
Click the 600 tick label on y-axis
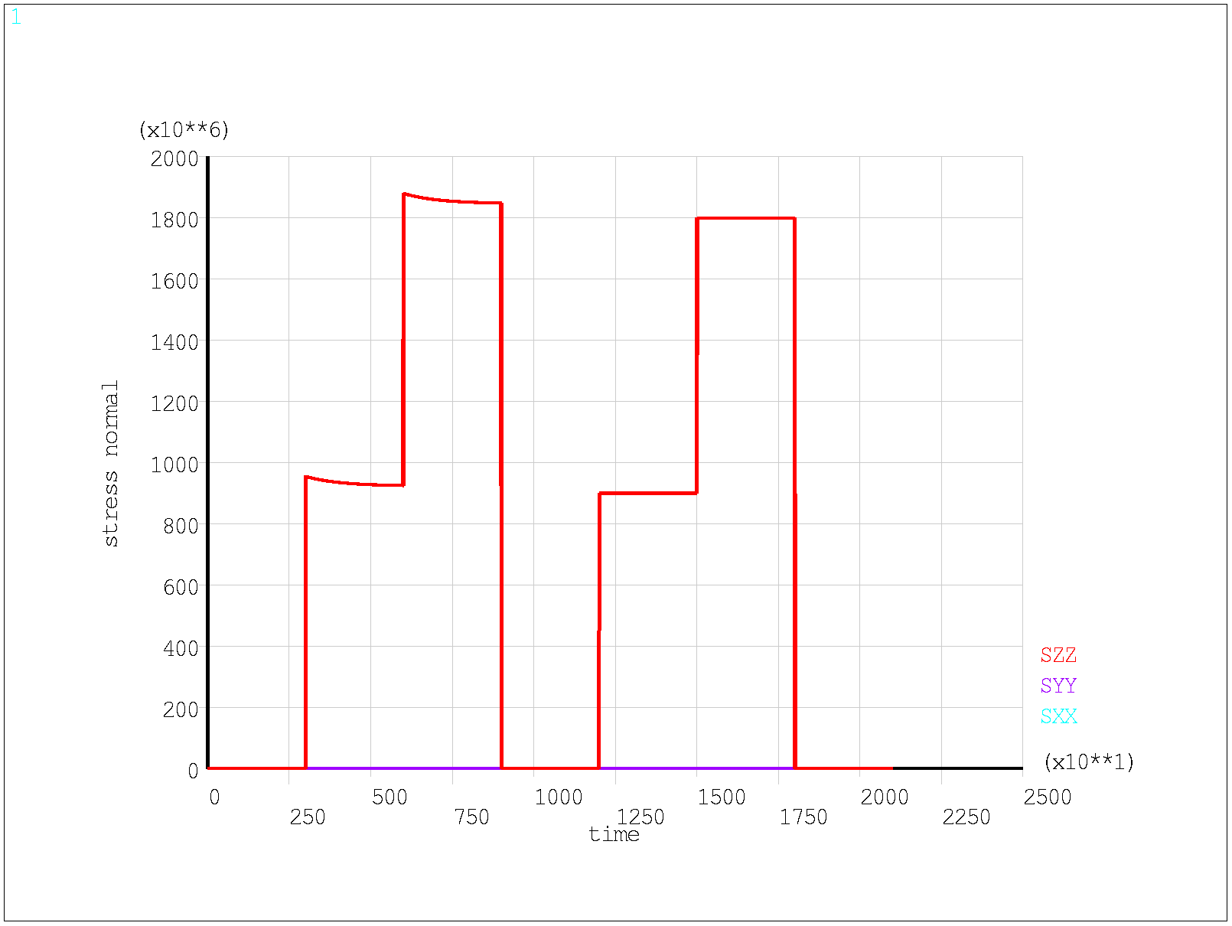point(181,588)
